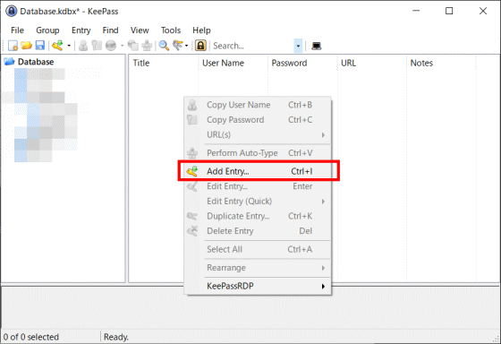Choose Add Entry... in the context menu
This screenshot has height=344, width=501.
pyautogui.click(x=258, y=171)
